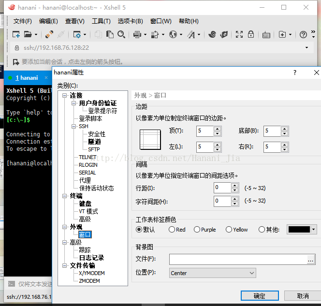Click the black custom color swatch
The height and width of the screenshot is (306, 321).
tap(299, 230)
